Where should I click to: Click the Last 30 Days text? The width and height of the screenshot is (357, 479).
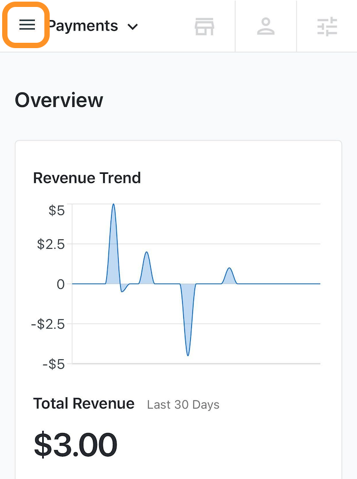click(x=183, y=405)
